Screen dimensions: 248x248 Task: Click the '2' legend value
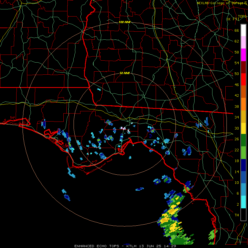click(x=238, y=204)
